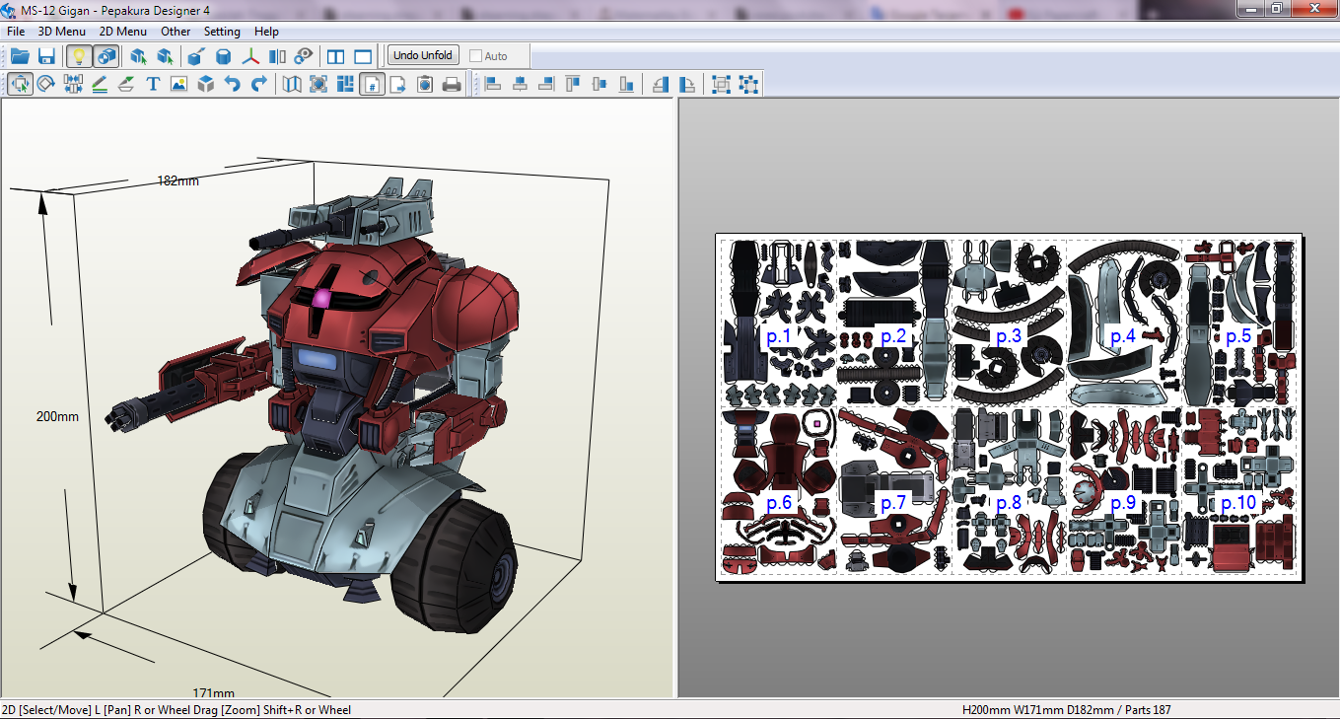
Task: Switch to split 3D/2D window layout
Action: [337, 56]
